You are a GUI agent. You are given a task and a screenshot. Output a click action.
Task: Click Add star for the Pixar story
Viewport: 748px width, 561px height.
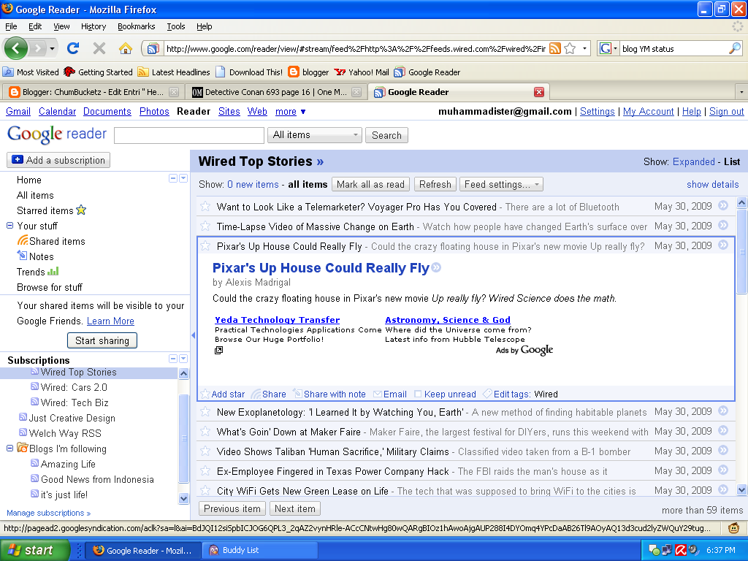click(224, 394)
